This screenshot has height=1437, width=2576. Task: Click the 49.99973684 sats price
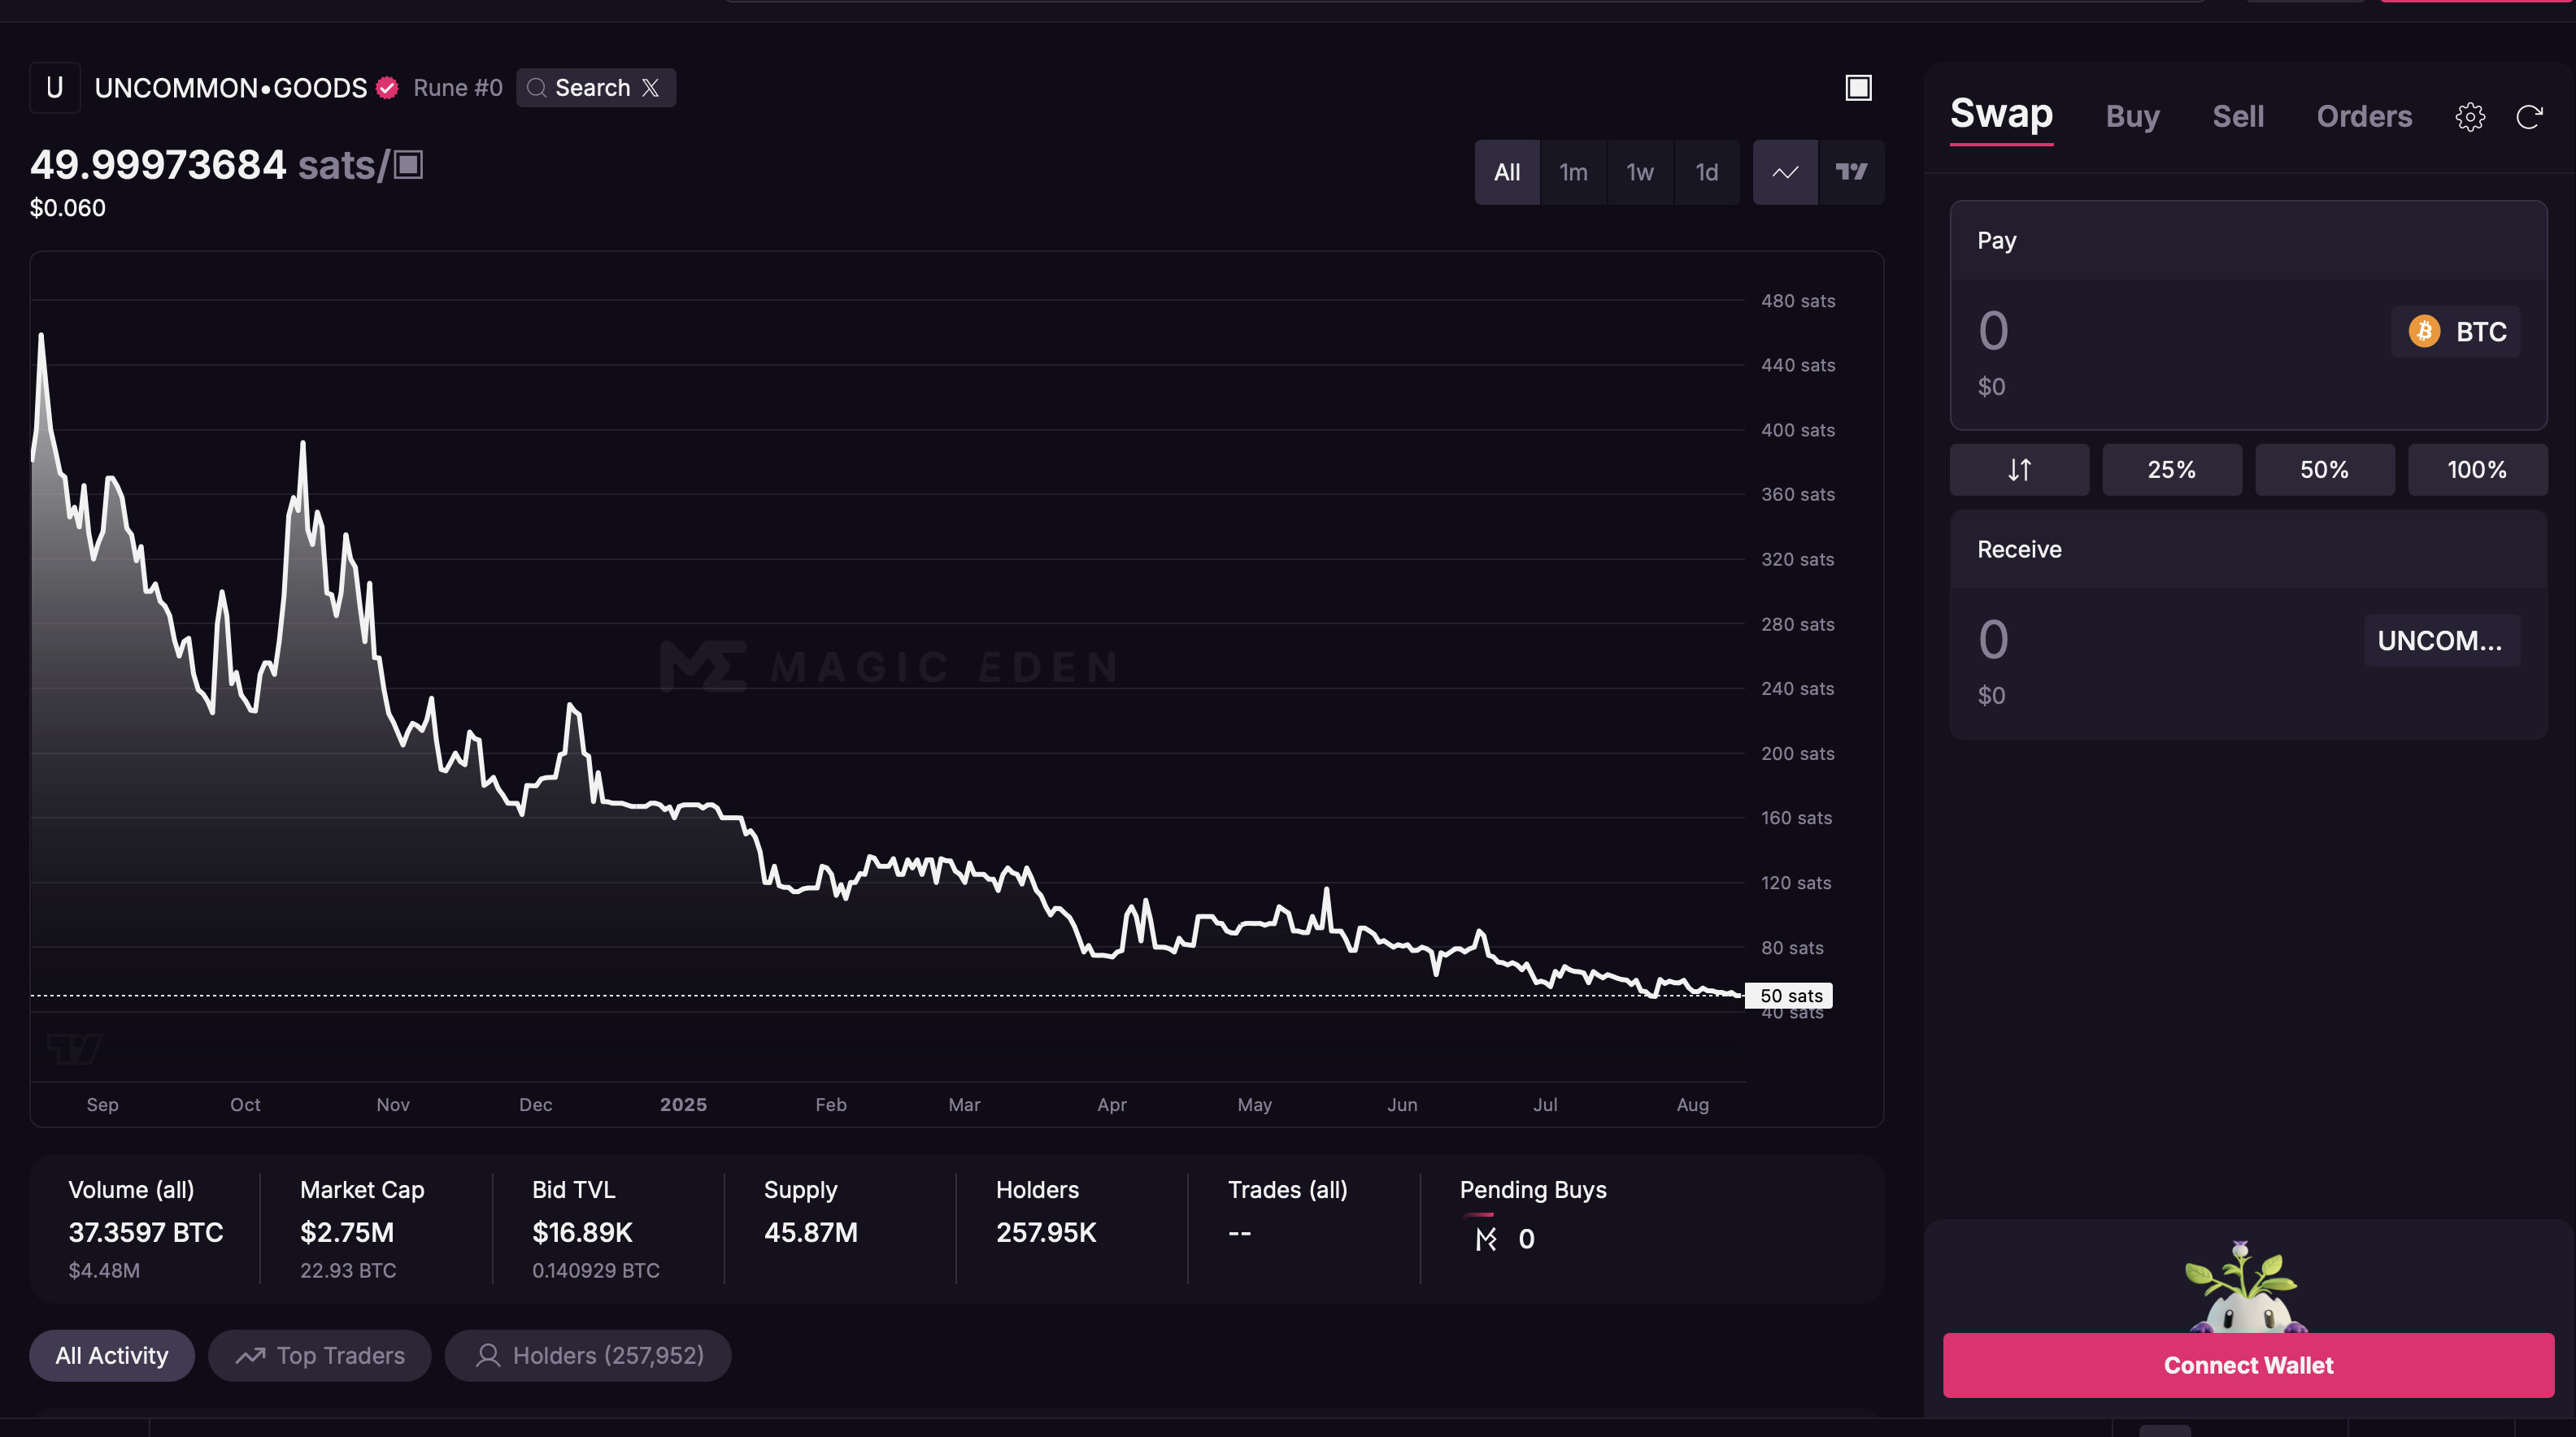(158, 165)
